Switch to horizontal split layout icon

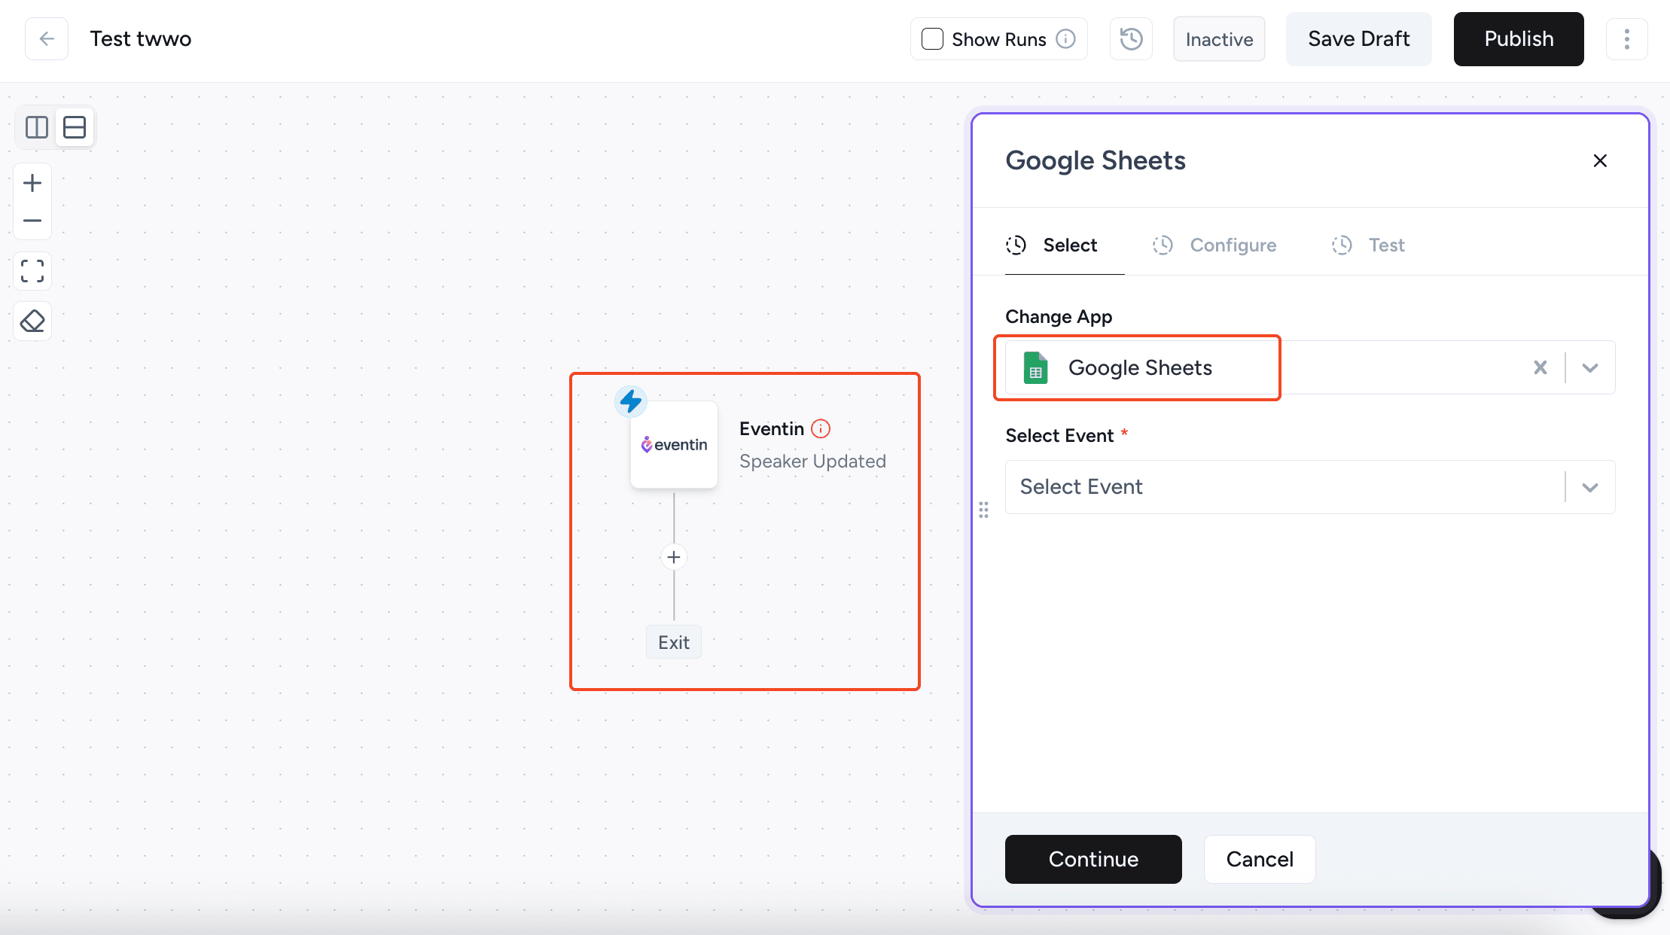(75, 127)
